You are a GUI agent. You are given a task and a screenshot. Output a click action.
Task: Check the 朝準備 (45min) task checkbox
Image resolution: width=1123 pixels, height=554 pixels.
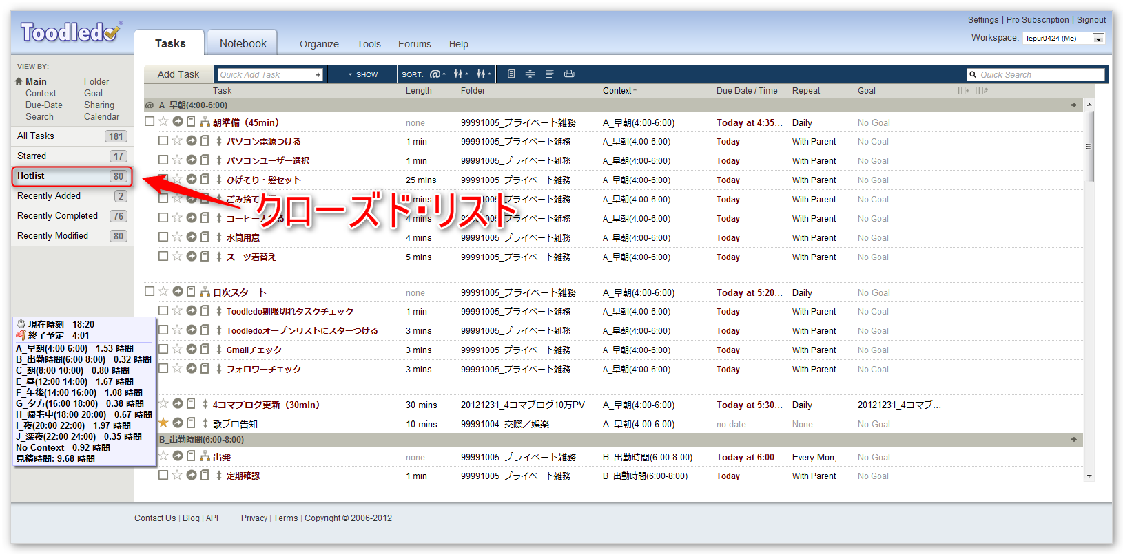[x=150, y=122]
